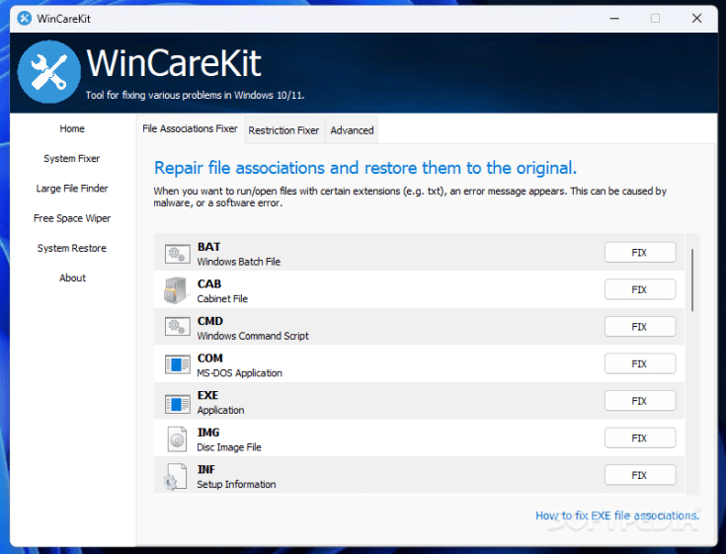This screenshot has width=726, height=554.
Task: Click the BAT file type icon
Action: coord(178,253)
